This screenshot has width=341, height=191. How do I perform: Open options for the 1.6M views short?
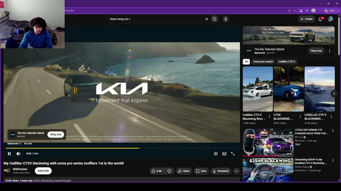point(269,117)
